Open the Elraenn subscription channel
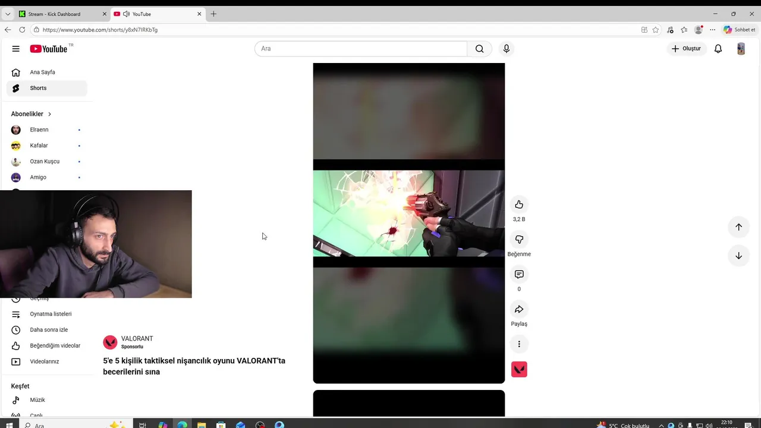The image size is (761, 428). [47, 130]
